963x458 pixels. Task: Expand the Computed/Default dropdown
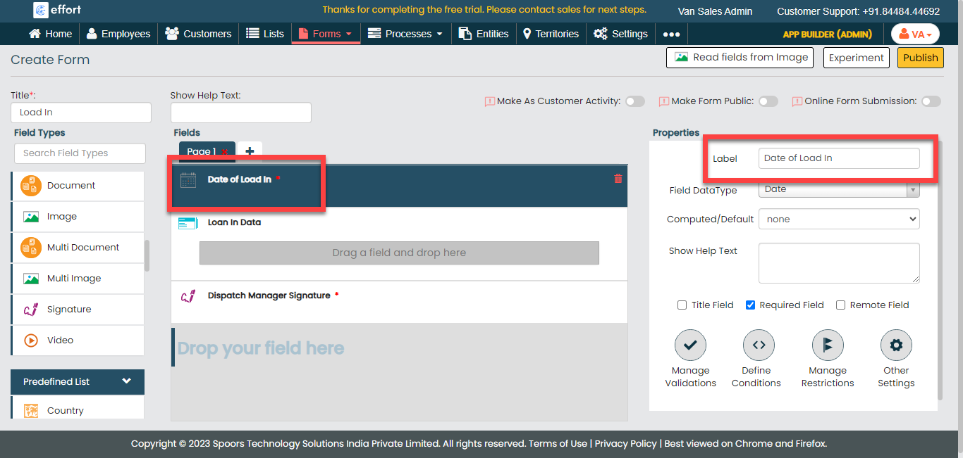tap(838, 220)
